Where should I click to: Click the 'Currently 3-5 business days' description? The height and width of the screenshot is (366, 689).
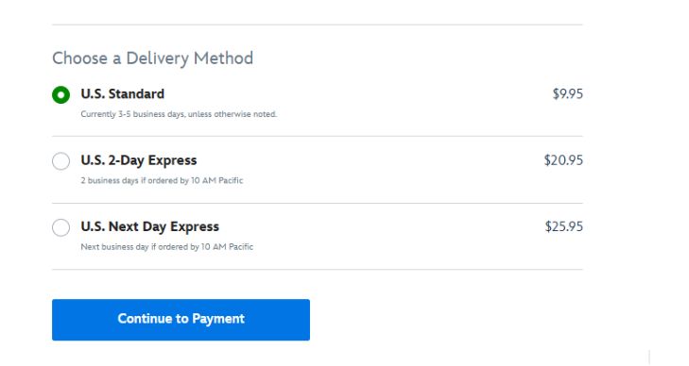click(x=179, y=114)
